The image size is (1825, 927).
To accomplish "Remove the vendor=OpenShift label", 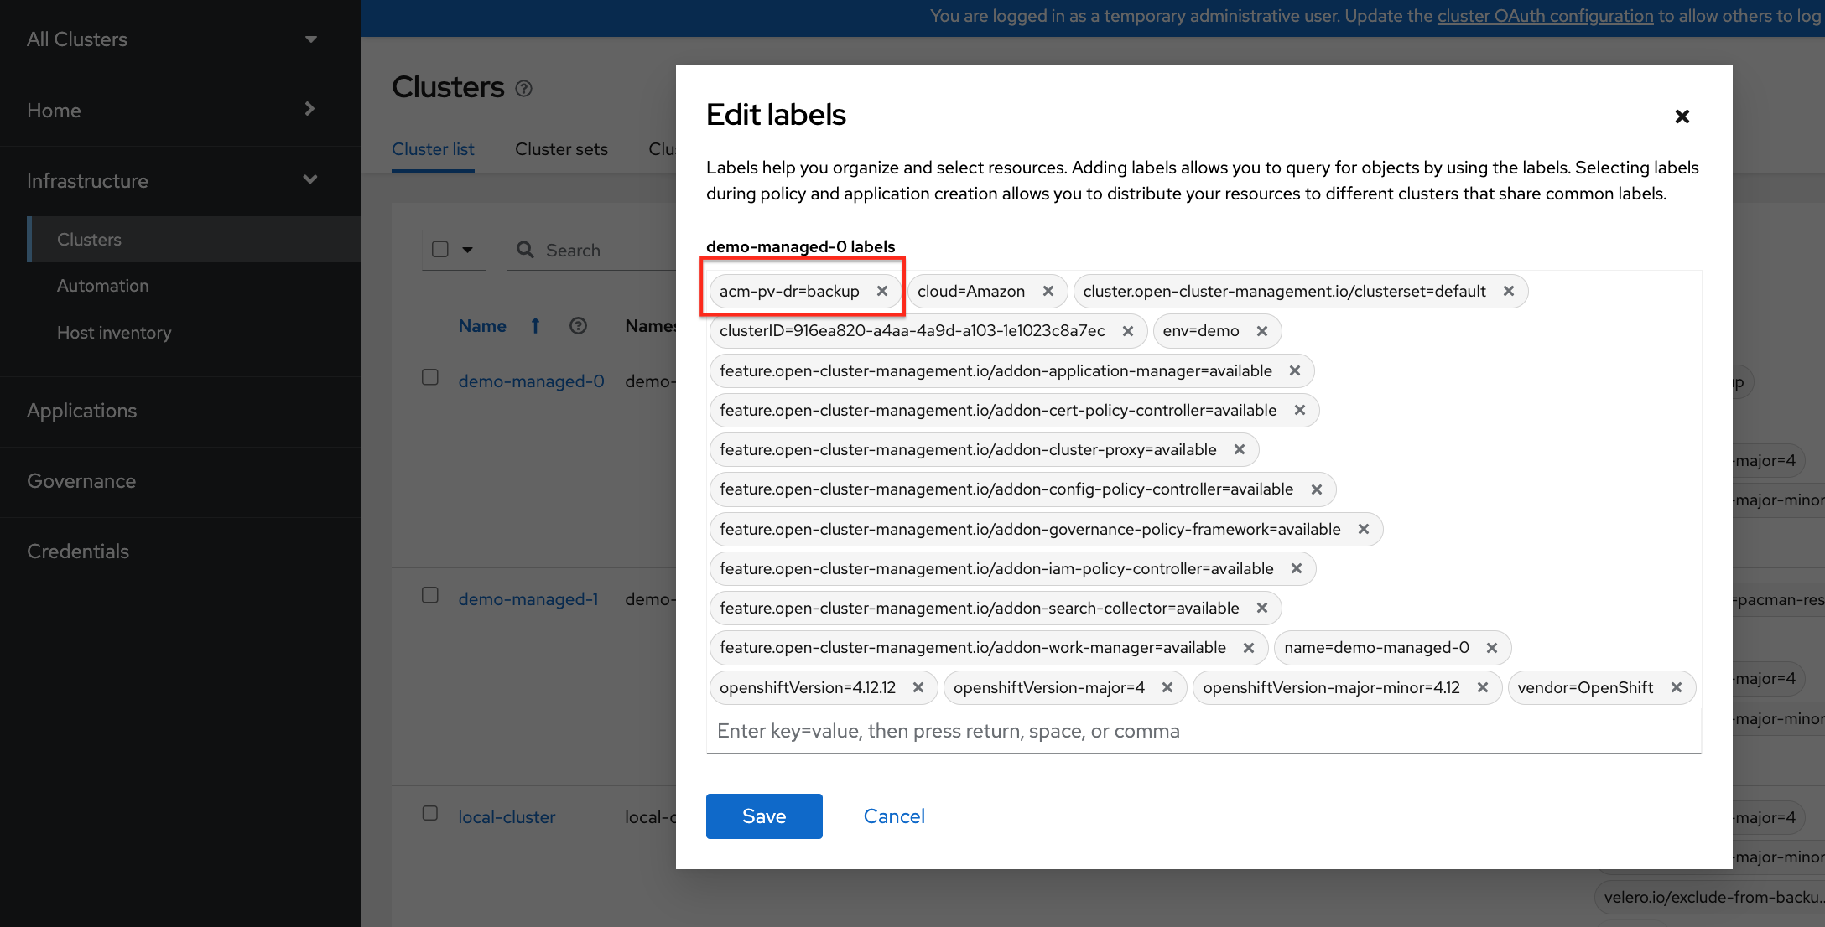I will pyautogui.click(x=1676, y=687).
